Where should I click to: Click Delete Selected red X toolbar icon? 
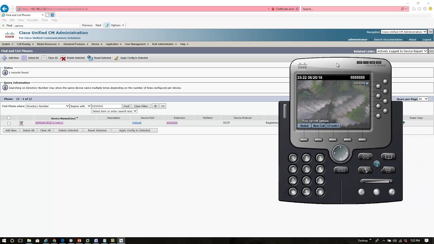click(x=63, y=58)
